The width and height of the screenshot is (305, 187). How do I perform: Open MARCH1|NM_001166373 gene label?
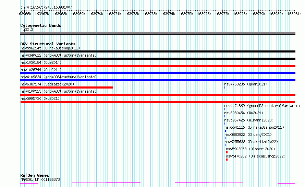click(x=40, y=179)
